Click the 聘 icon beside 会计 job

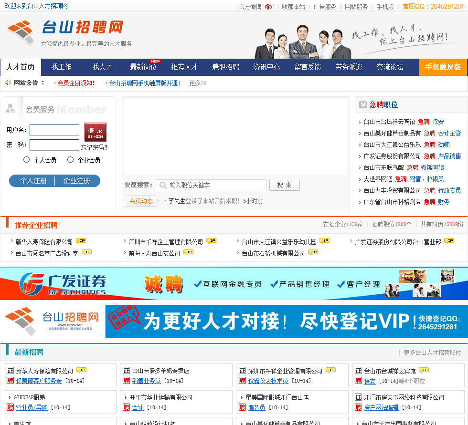pos(126,407)
